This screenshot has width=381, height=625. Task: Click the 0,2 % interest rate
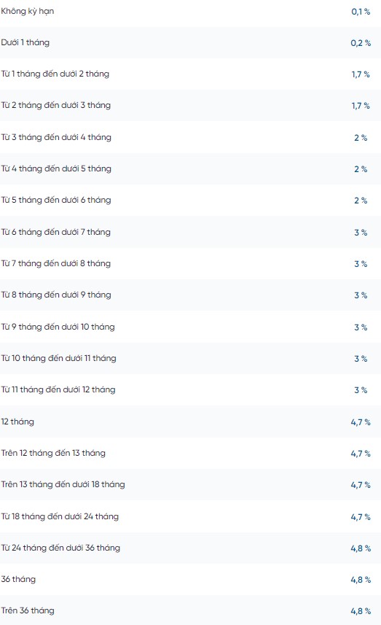(x=361, y=43)
